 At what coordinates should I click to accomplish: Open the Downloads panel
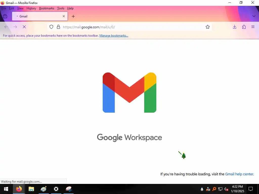pyautogui.click(x=234, y=27)
